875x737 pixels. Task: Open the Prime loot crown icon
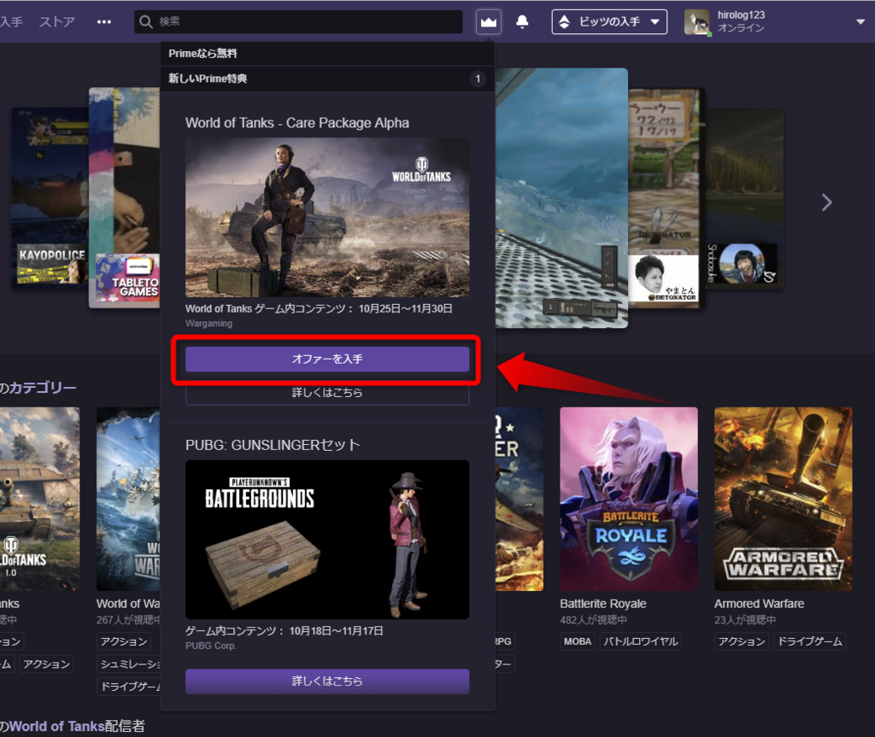coord(488,22)
